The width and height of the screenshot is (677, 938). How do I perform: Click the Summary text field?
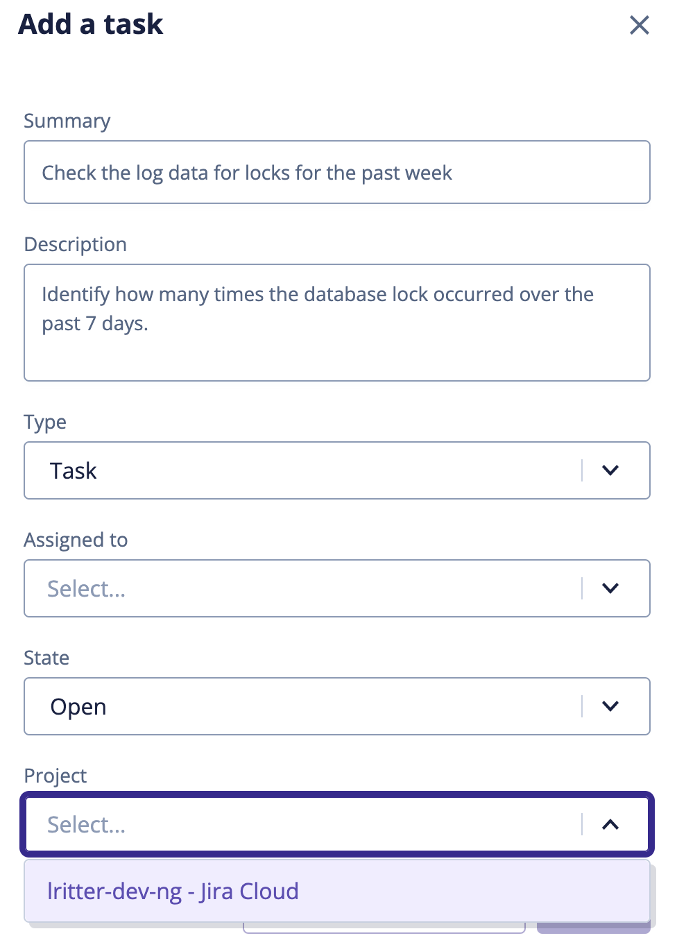pyautogui.click(x=337, y=172)
